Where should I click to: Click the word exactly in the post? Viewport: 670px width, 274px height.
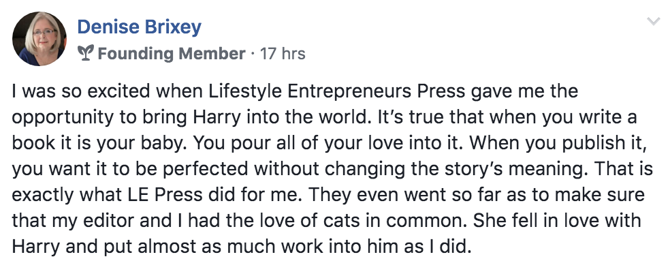[39, 196]
